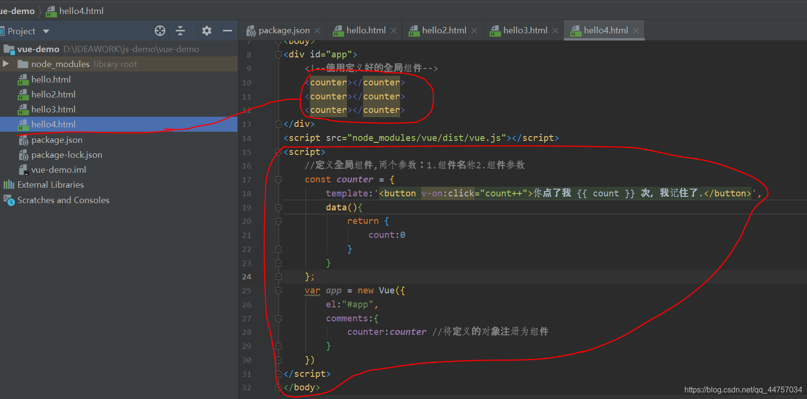Switch to package.json editor tab
Screen dimensions: 807x399
click(x=284, y=30)
